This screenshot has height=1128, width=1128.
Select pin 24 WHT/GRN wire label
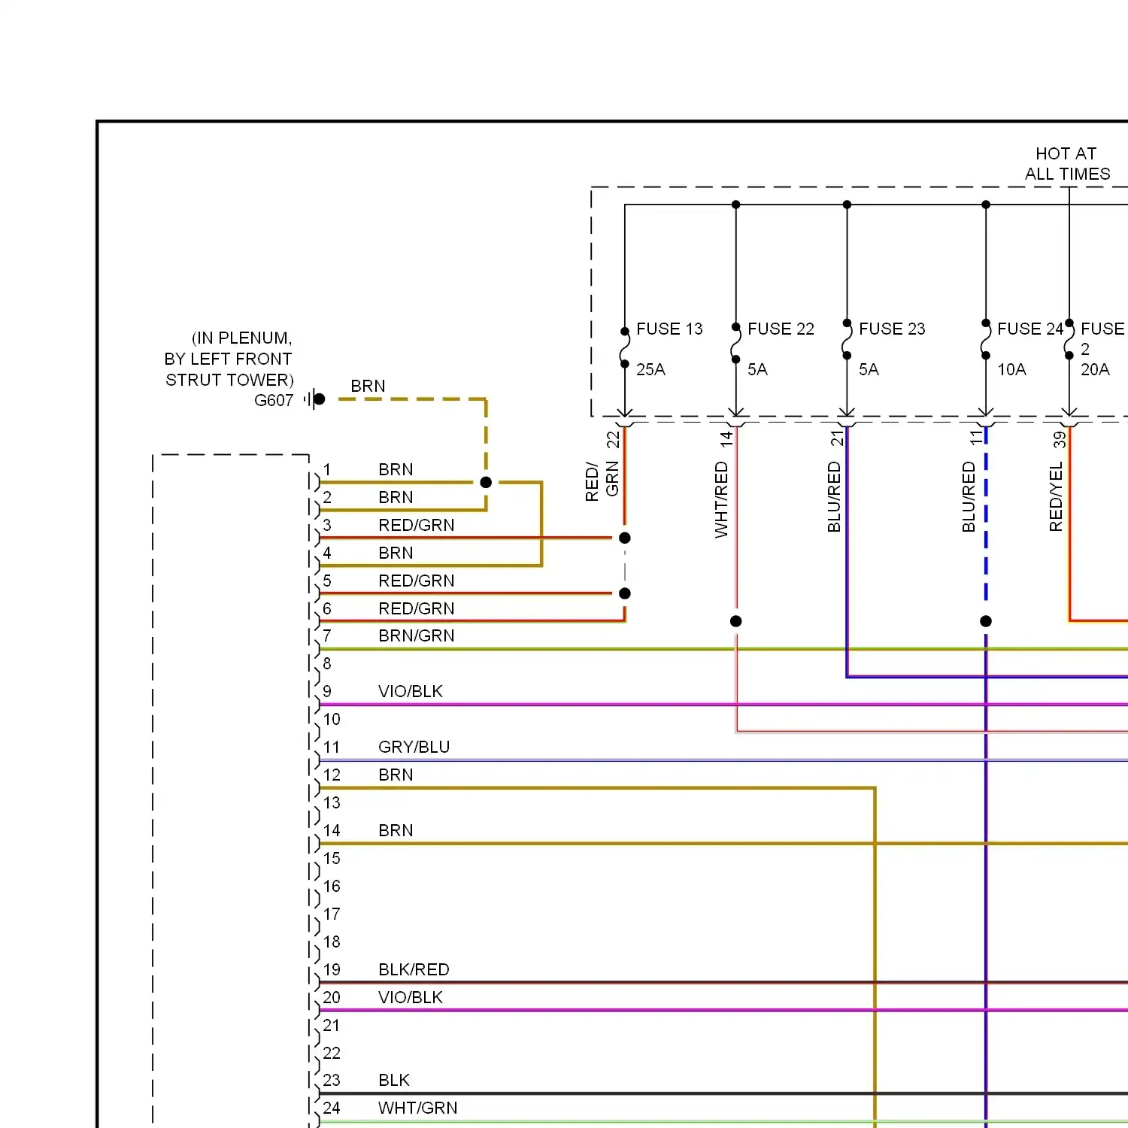[x=417, y=1108]
